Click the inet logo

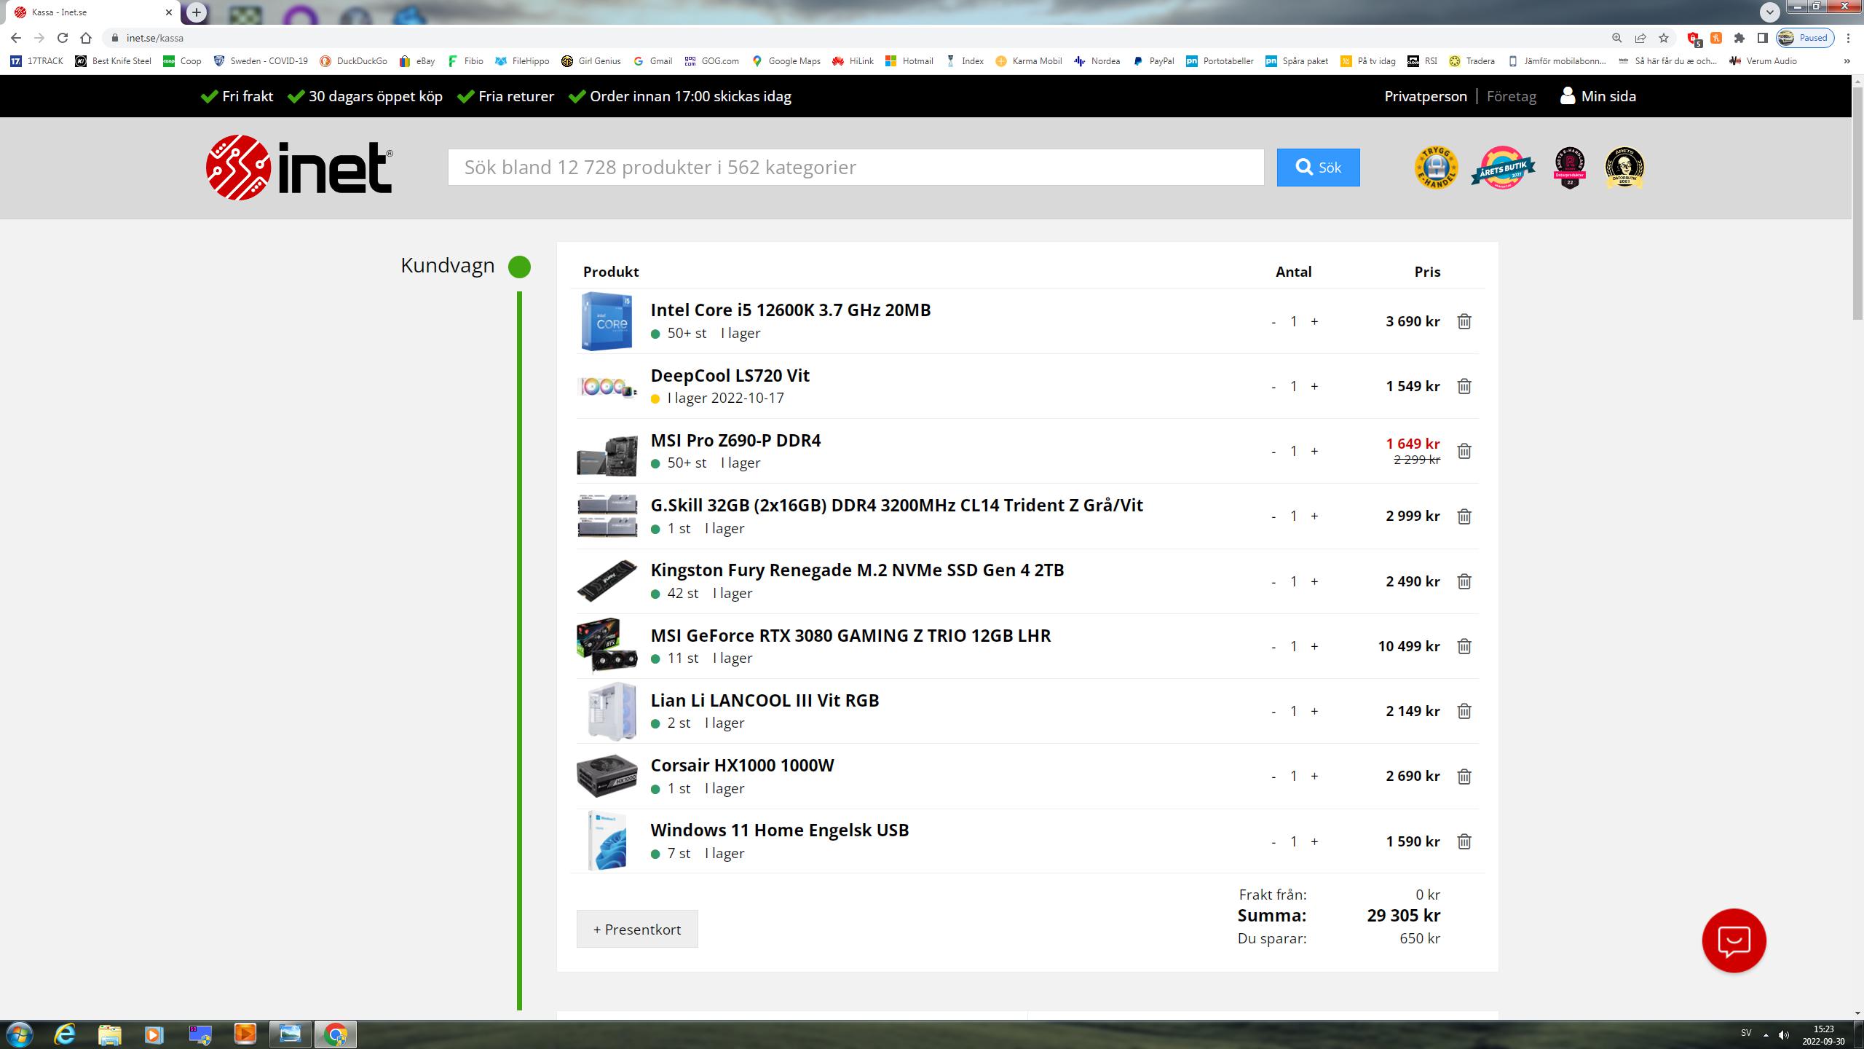click(x=299, y=168)
